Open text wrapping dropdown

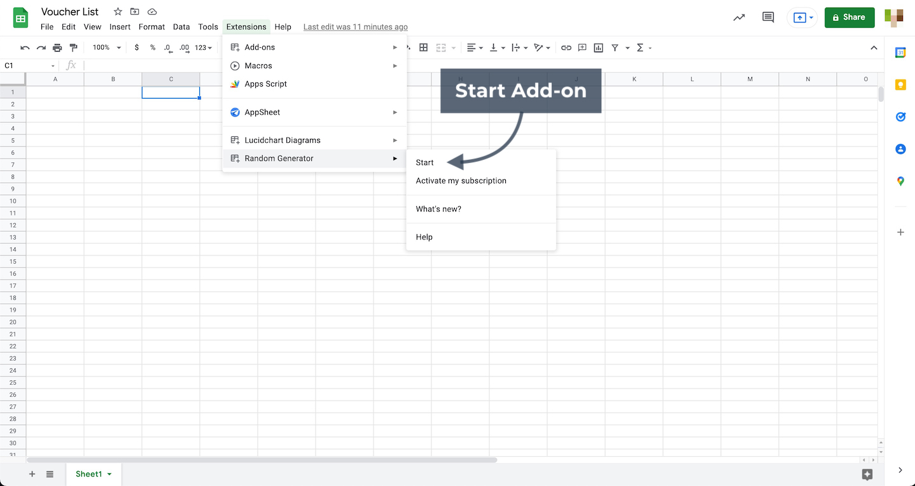coord(520,48)
